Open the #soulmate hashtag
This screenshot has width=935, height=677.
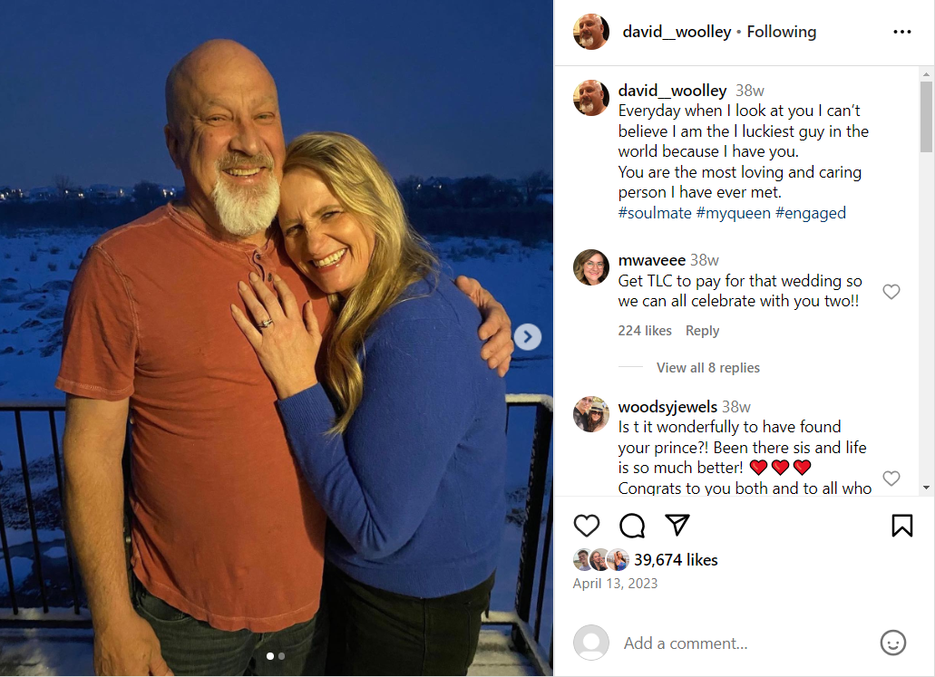click(655, 213)
